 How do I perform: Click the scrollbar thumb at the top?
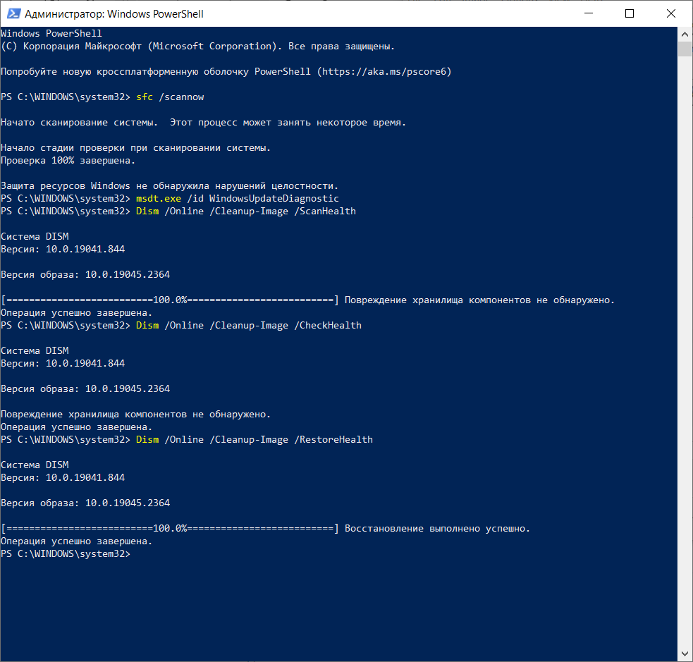683,48
